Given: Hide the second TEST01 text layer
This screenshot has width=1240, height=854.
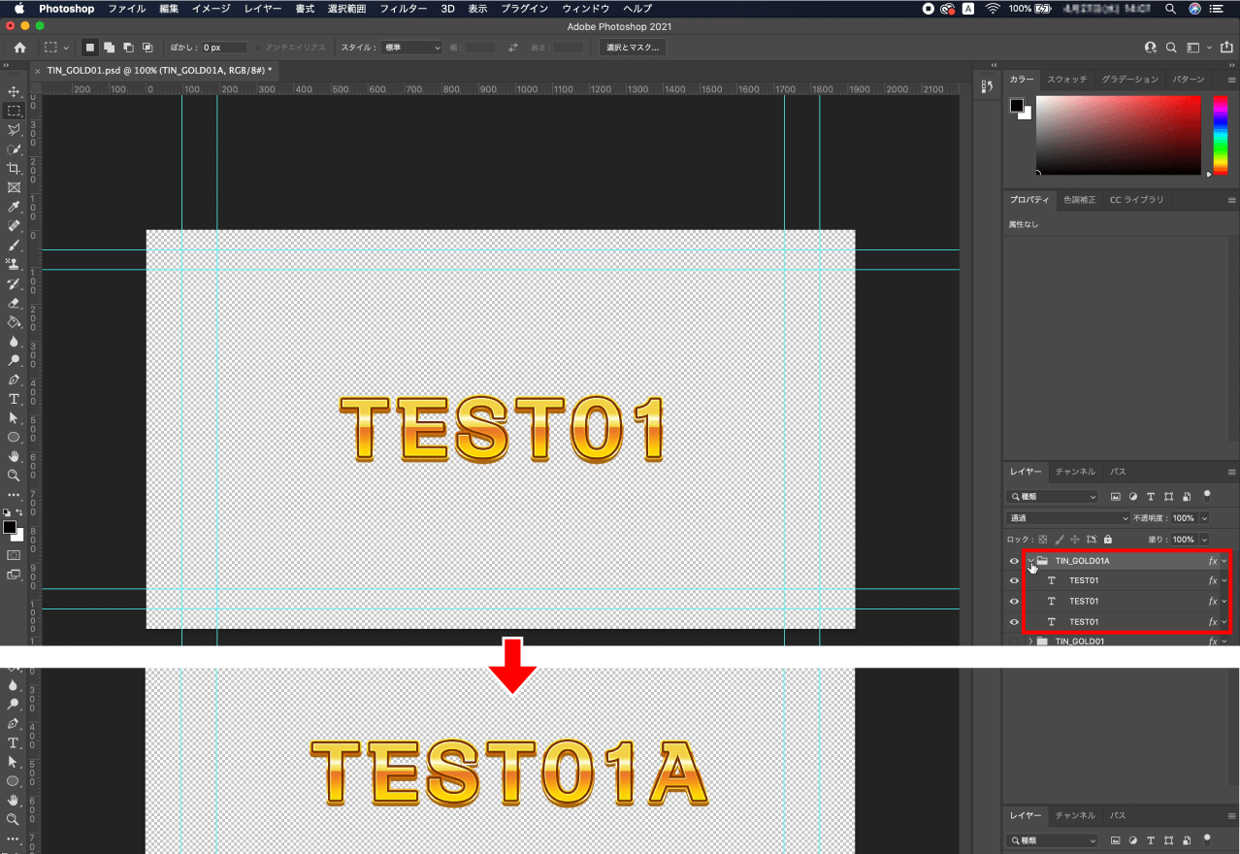Looking at the screenshot, I should (x=1014, y=601).
